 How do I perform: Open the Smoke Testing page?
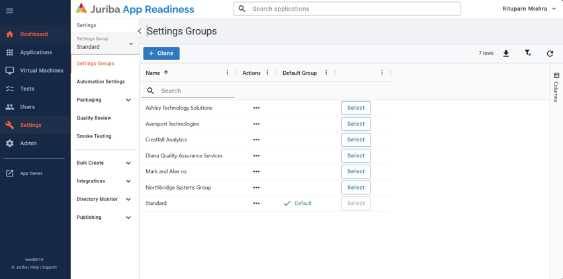[x=94, y=136]
